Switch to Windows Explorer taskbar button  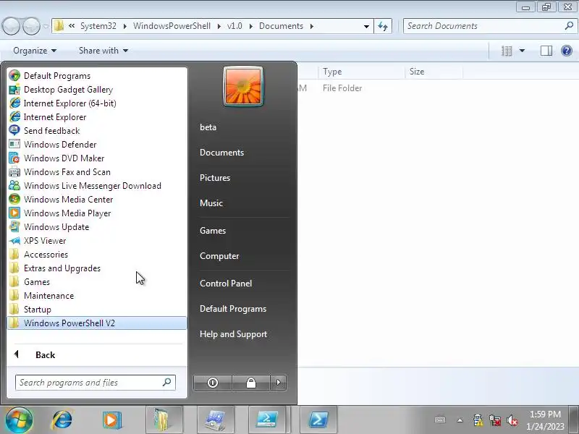click(164, 420)
